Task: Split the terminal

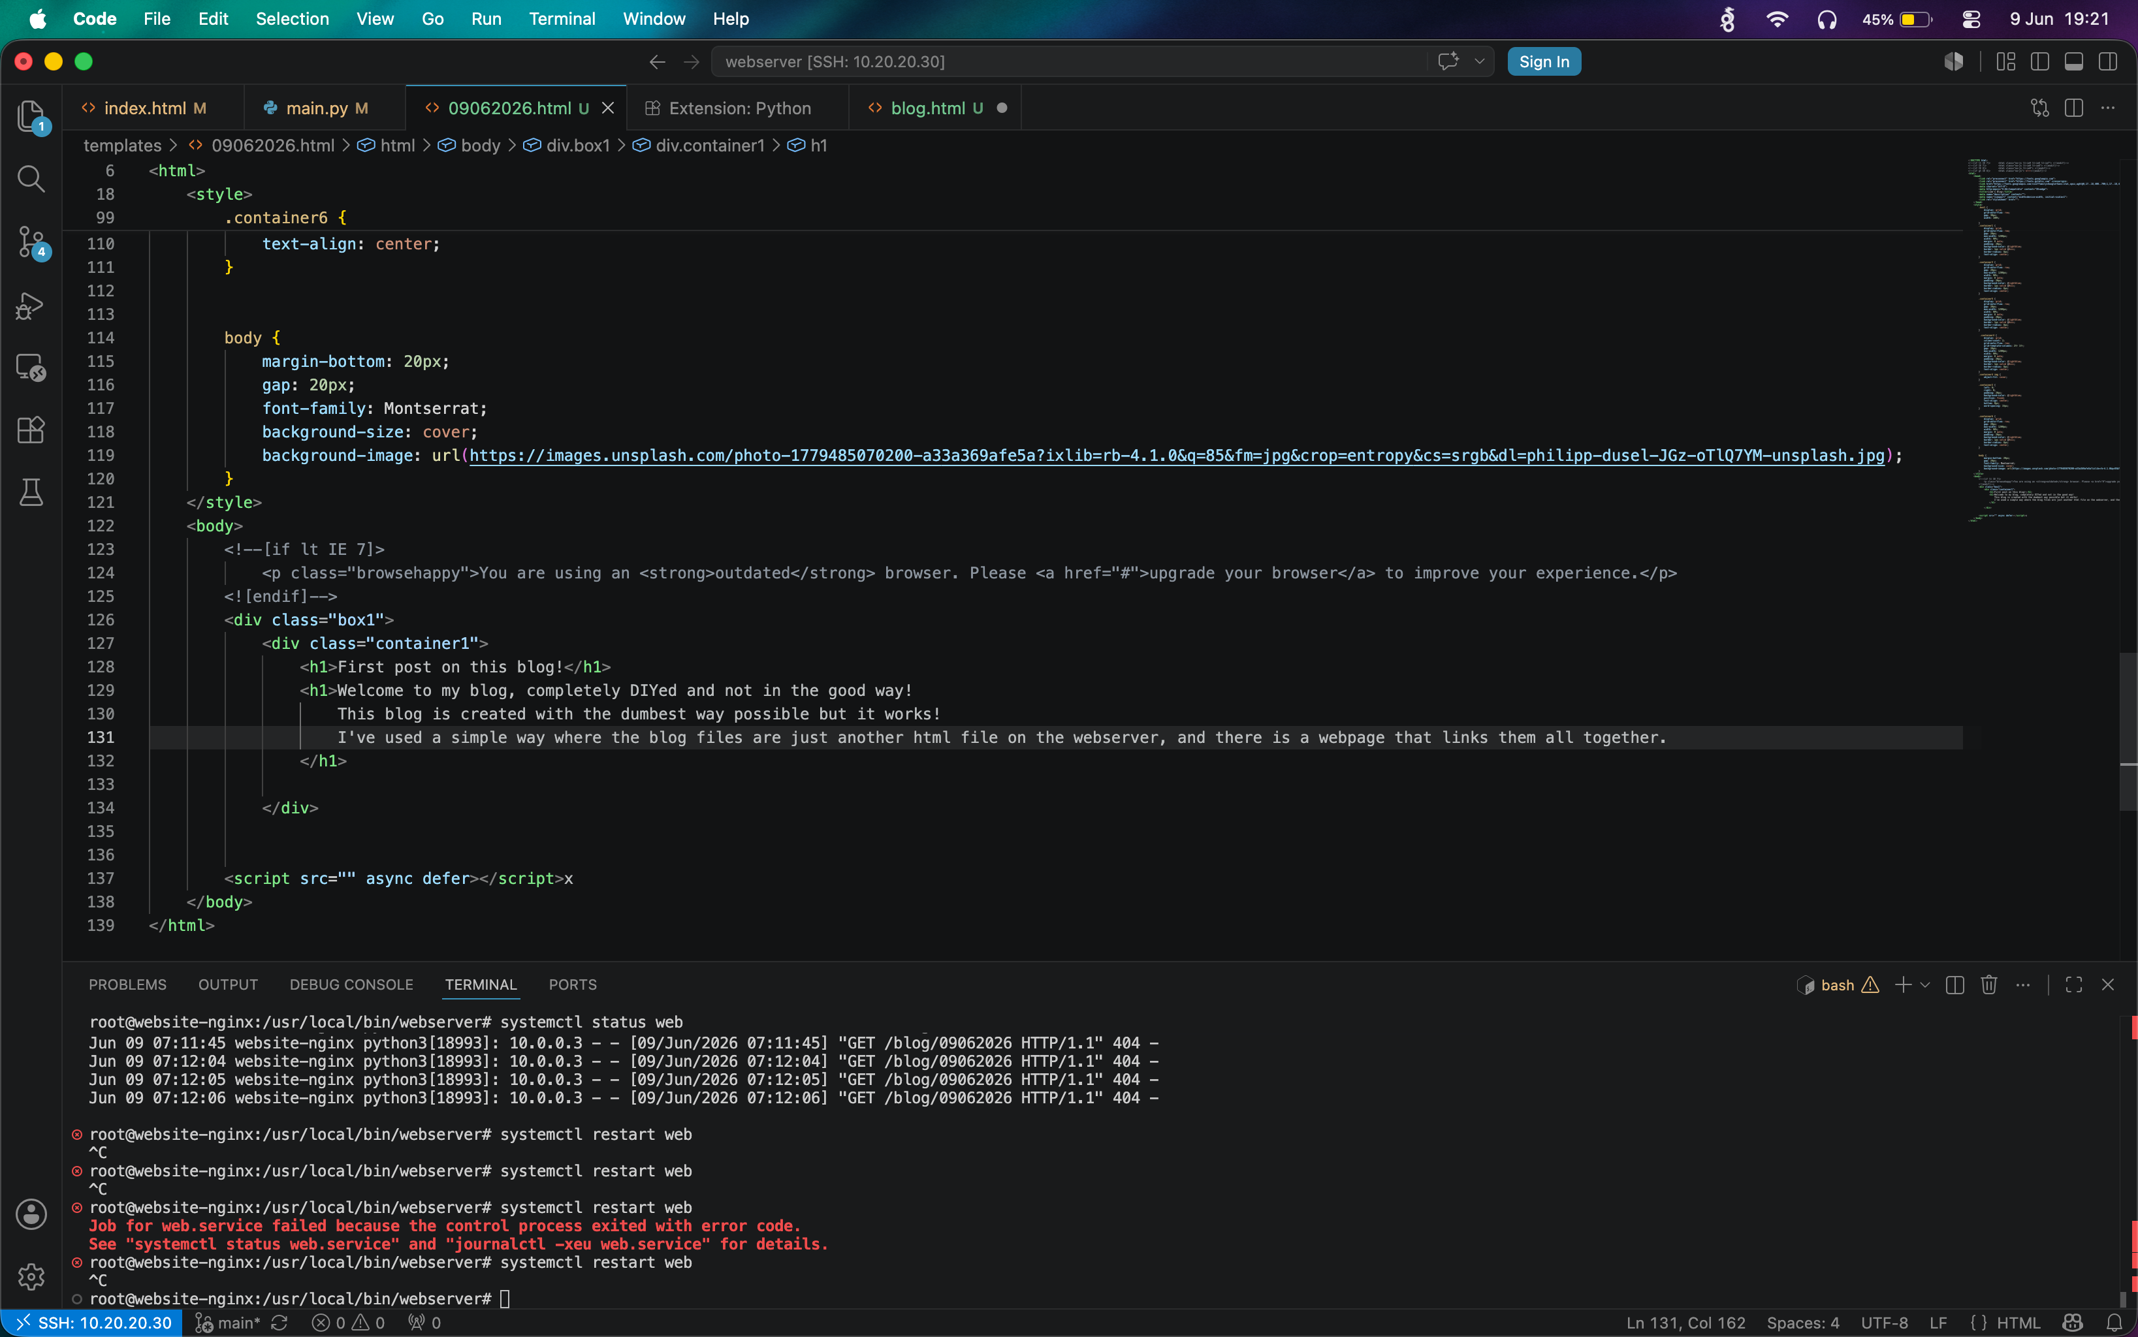Action: [x=1955, y=984]
